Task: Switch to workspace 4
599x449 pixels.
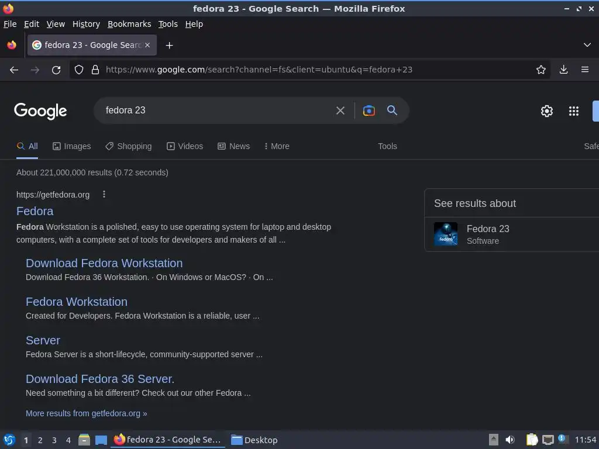Action: coord(68,440)
